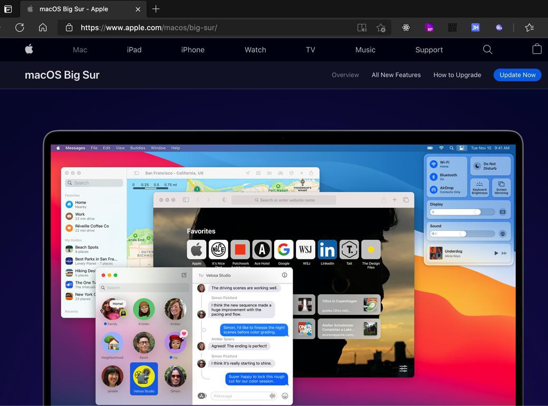Toggle Do Not Disturb in Control Center
Image resolution: width=548 pixels, height=406 pixels.
[491, 166]
